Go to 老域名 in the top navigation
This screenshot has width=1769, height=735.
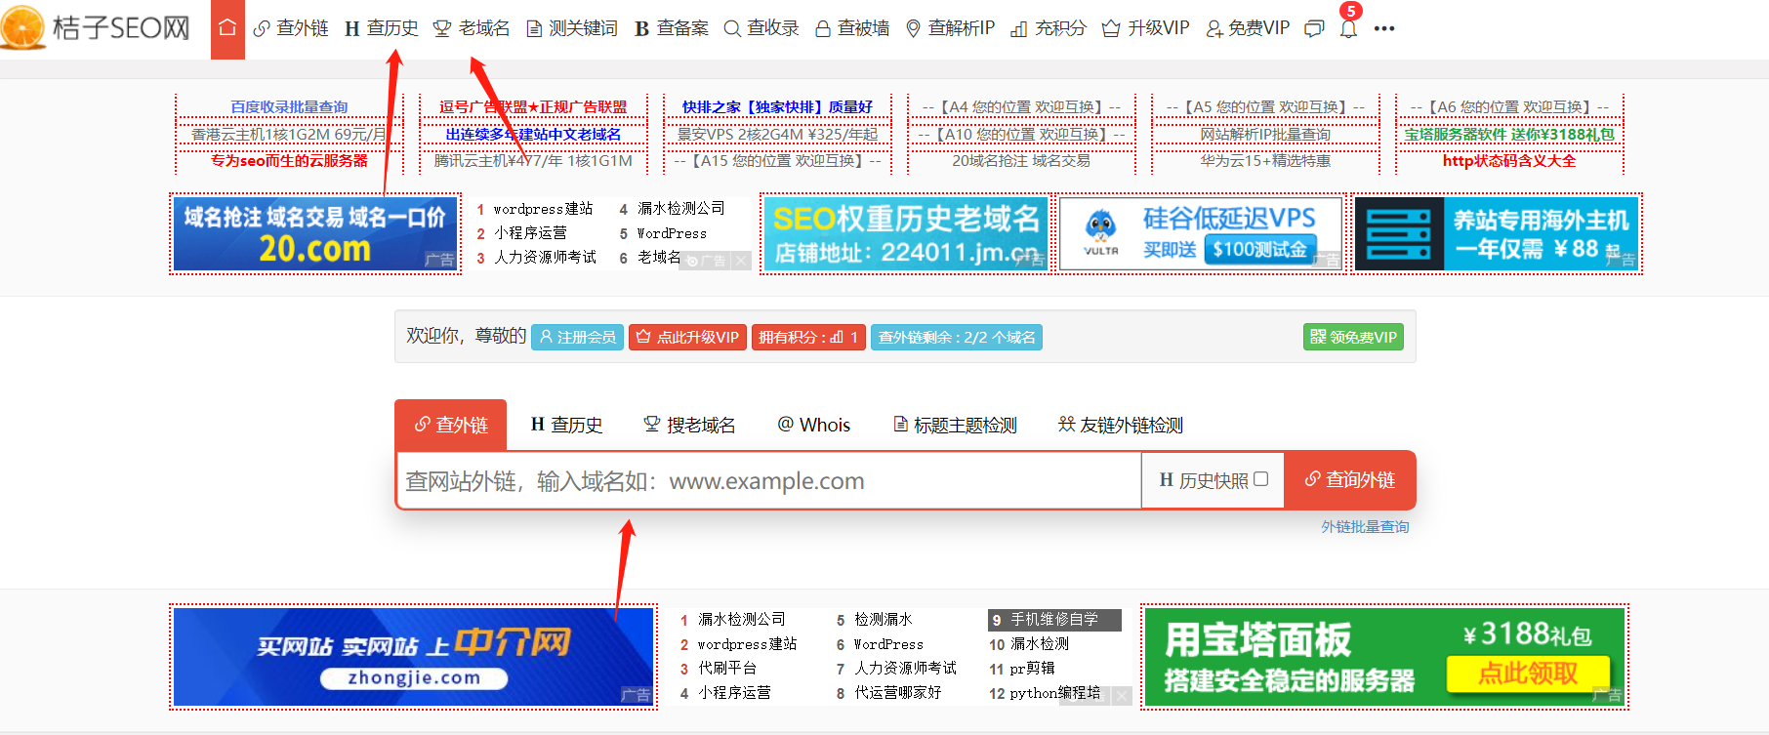(x=472, y=28)
